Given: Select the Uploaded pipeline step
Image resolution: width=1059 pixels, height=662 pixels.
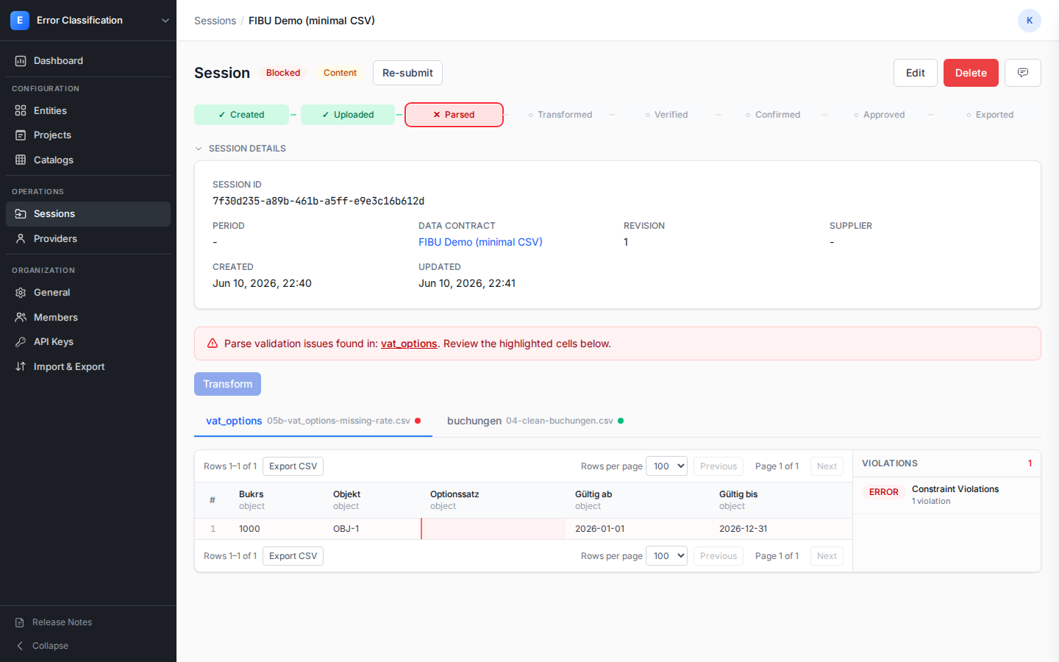Looking at the screenshot, I should (x=348, y=115).
